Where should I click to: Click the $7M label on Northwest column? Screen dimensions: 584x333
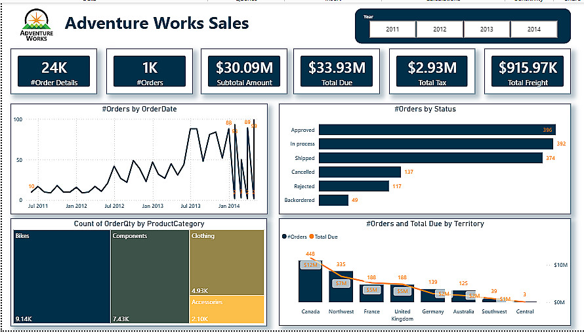(341, 283)
